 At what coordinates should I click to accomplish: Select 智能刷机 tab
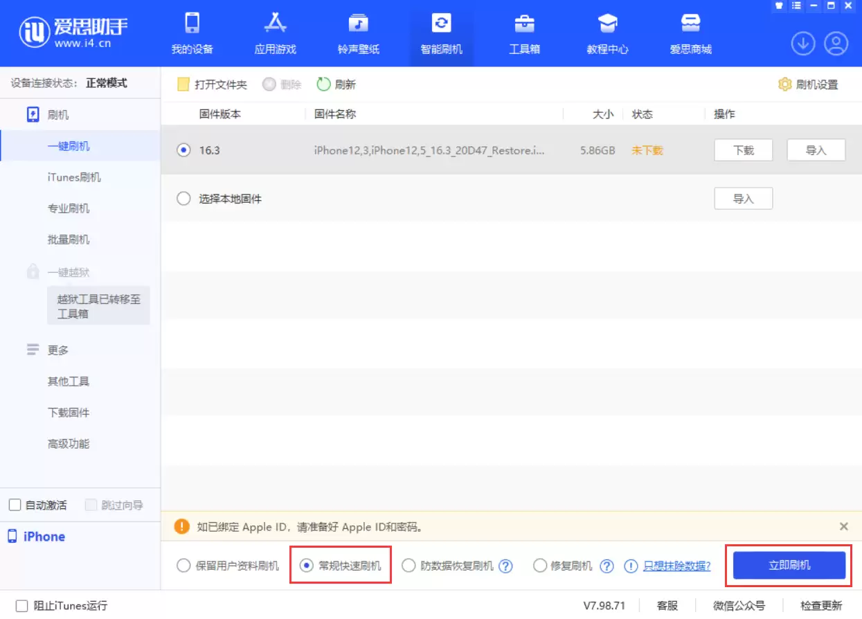[441, 33]
